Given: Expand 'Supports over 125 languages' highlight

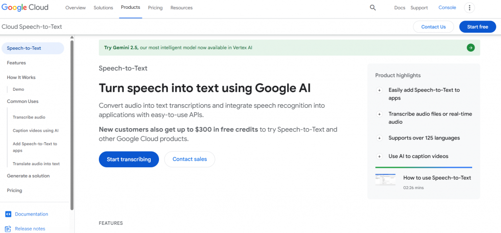Looking at the screenshot, I should tap(379, 138).
